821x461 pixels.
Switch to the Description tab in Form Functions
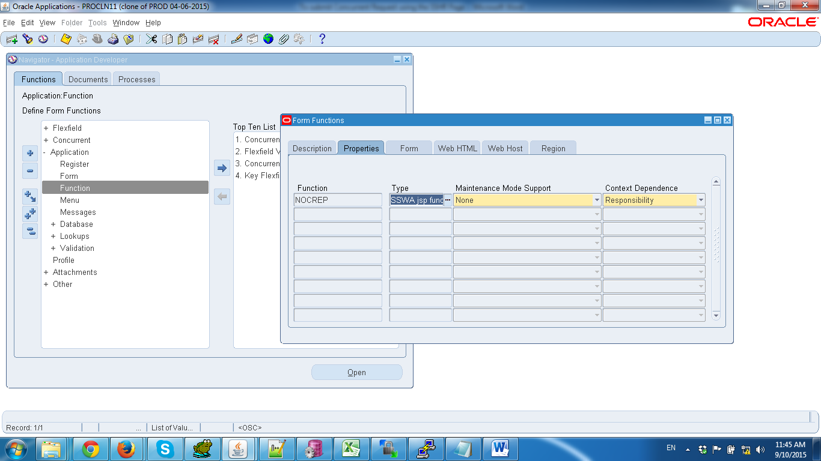pyautogui.click(x=312, y=148)
